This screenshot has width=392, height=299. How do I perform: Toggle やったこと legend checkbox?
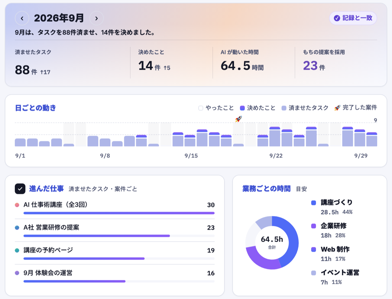(201, 108)
